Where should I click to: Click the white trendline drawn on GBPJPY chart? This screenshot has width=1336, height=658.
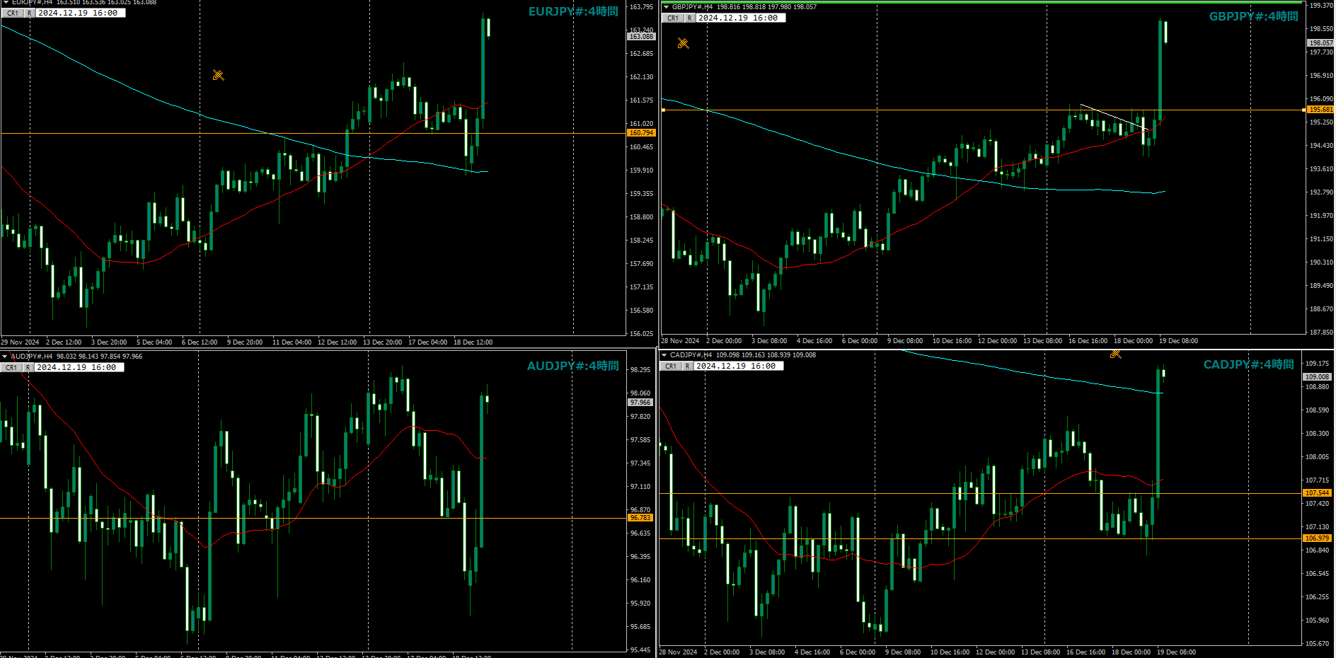coord(1115,117)
